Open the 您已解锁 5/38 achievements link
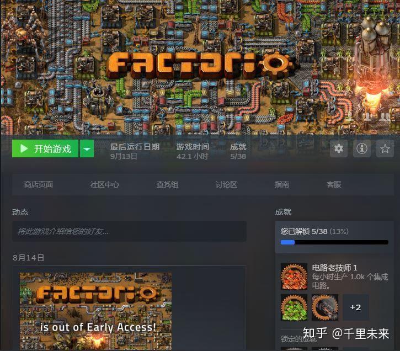This screenshot has height=351, width=400. 314,231
